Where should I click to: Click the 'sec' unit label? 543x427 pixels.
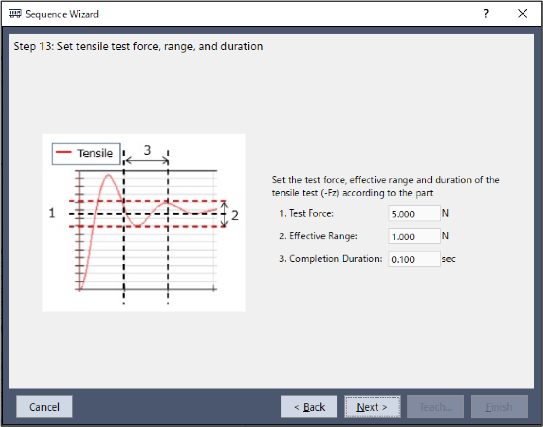click(448, 259)
